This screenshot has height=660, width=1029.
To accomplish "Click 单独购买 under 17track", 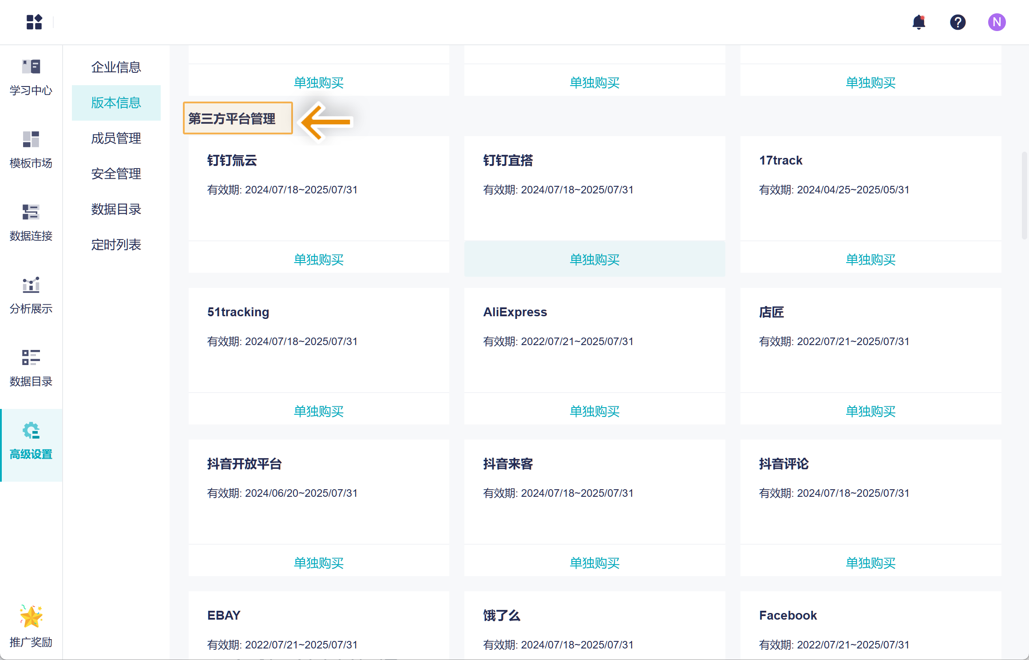I will pyautogui.click(x=870, y=259).
